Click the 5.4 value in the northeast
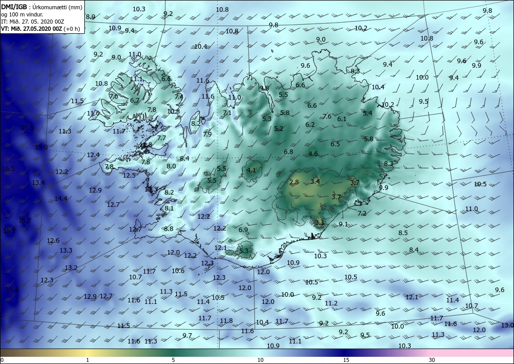Screen dimensions: 514x364 (368, 113)
